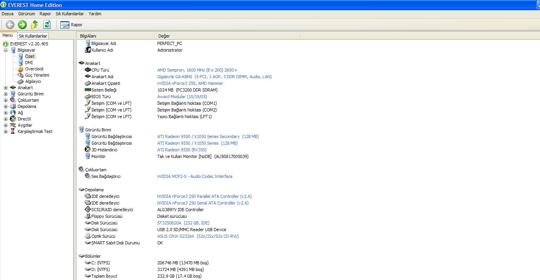Click the Sistem Belleği memory icon
Viewport: 540px width, 280px height.
(88, 90)
